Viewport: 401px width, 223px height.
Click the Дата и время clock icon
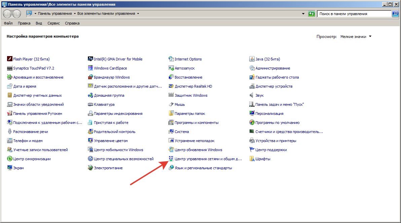tap(10, 86)
